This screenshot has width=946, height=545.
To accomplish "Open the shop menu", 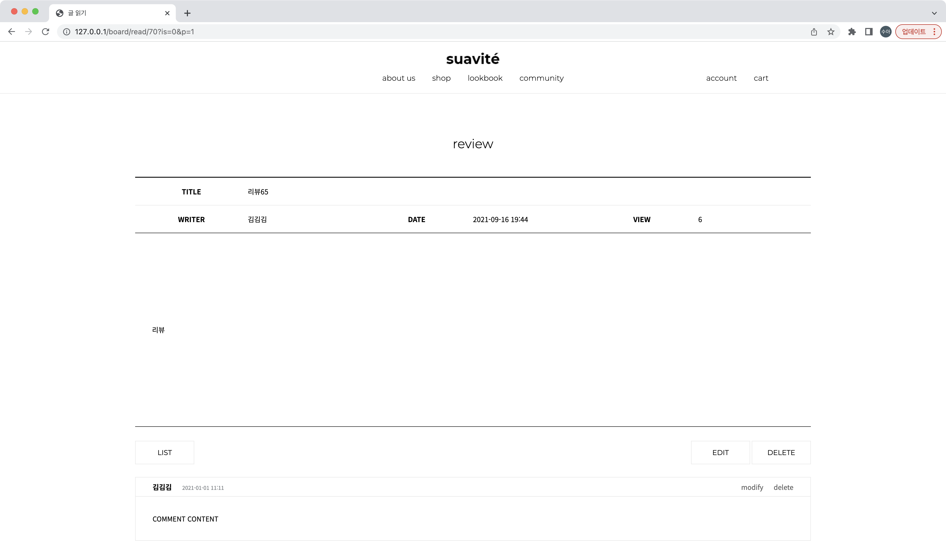I will point(441,78).
